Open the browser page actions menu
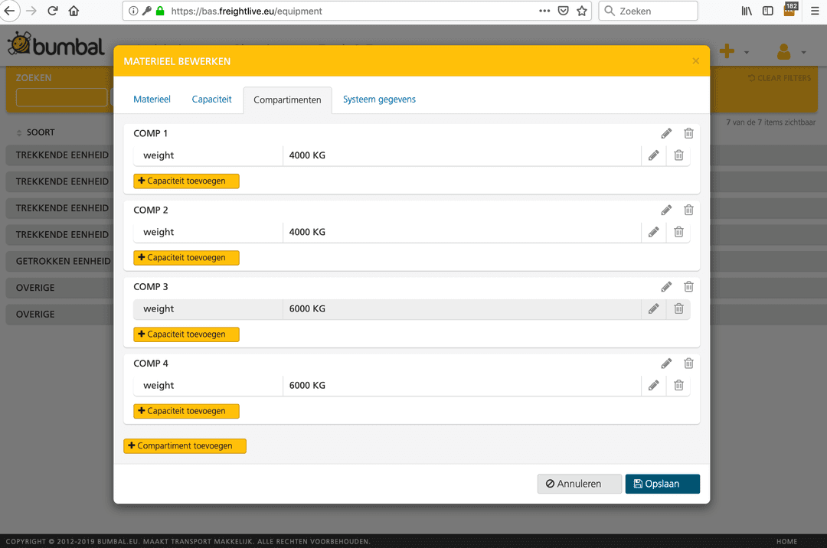The width and height of the screenshot is (827, 548). pyautogui.click(x=544, y=11)
